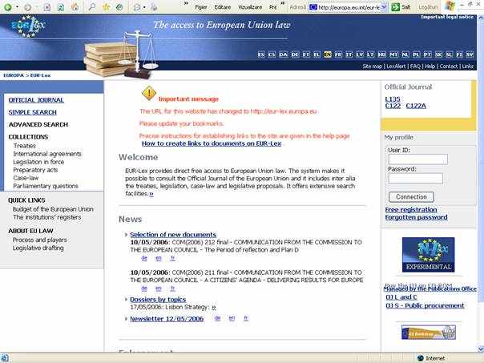Expand hidden toolbar buttons chevron

[x=186, y=3]
